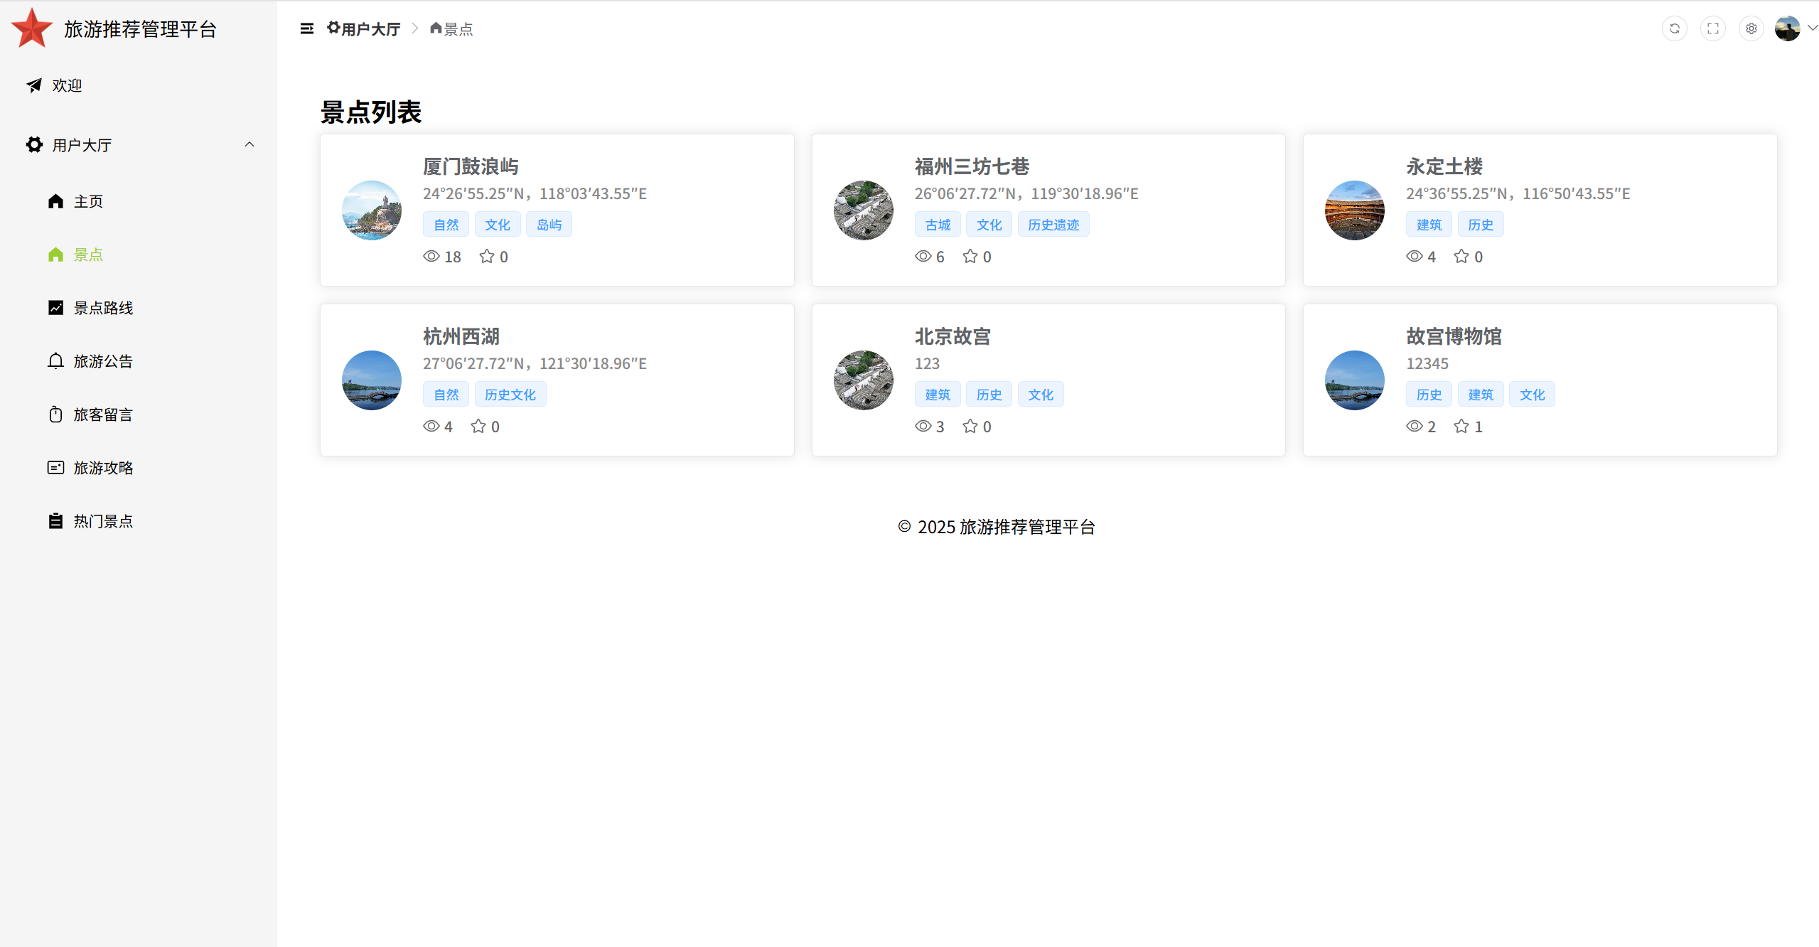Click the red star platform logo
Viewport: 1819px width, 947px height.
[x=31, y=28]
